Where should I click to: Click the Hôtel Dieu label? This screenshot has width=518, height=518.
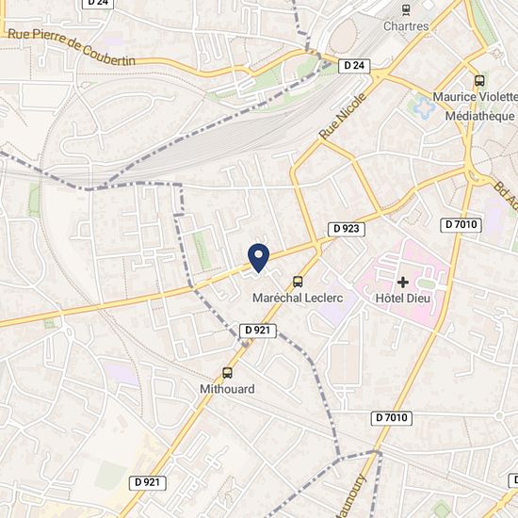click(403, 299)
